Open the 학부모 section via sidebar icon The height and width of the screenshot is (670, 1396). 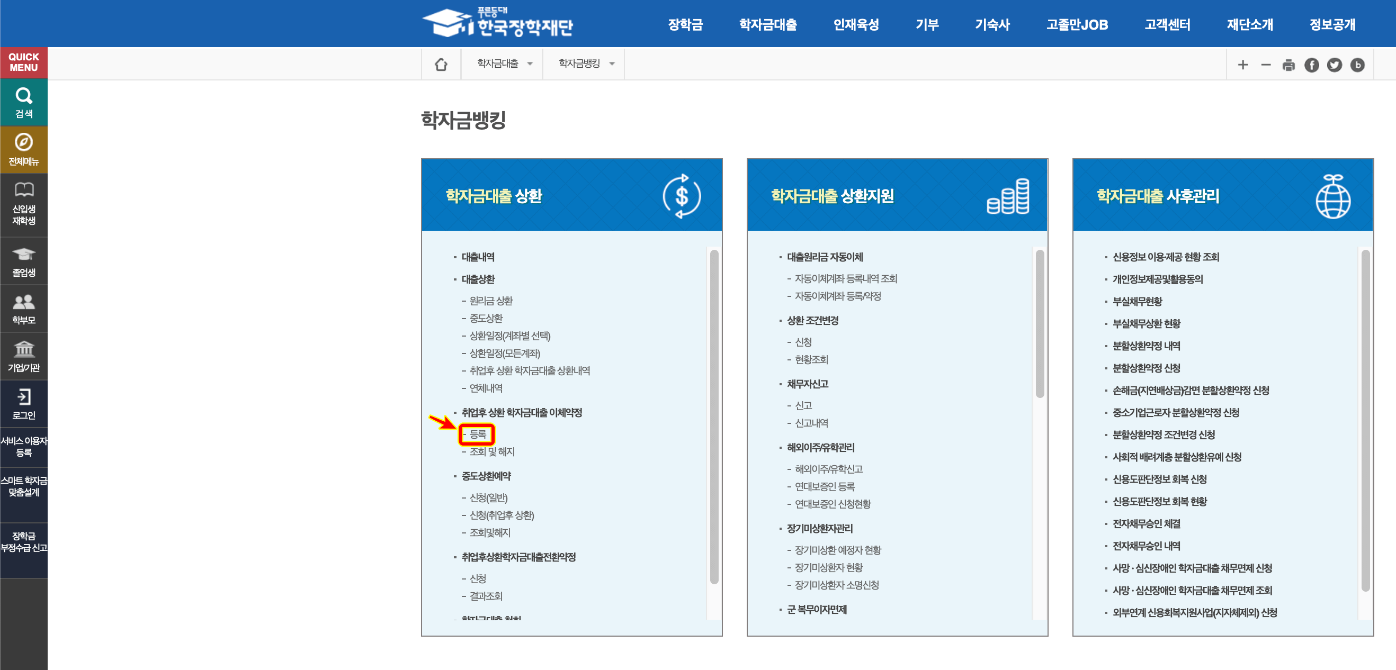pyautogui.click(x=23, y=307)
